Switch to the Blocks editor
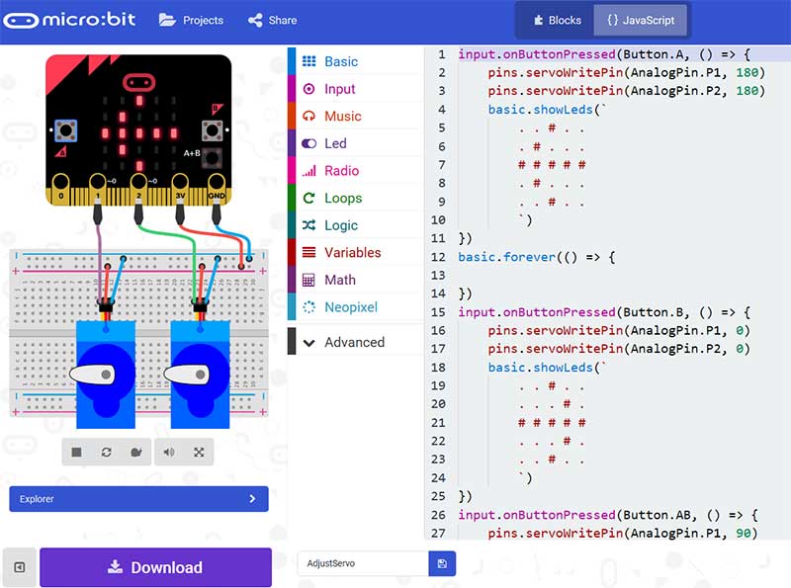This screenshot has width=791, height=588. tap(557, 20)
